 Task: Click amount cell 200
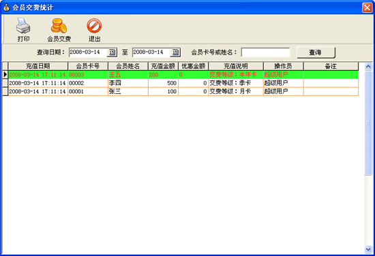(163, 75)
